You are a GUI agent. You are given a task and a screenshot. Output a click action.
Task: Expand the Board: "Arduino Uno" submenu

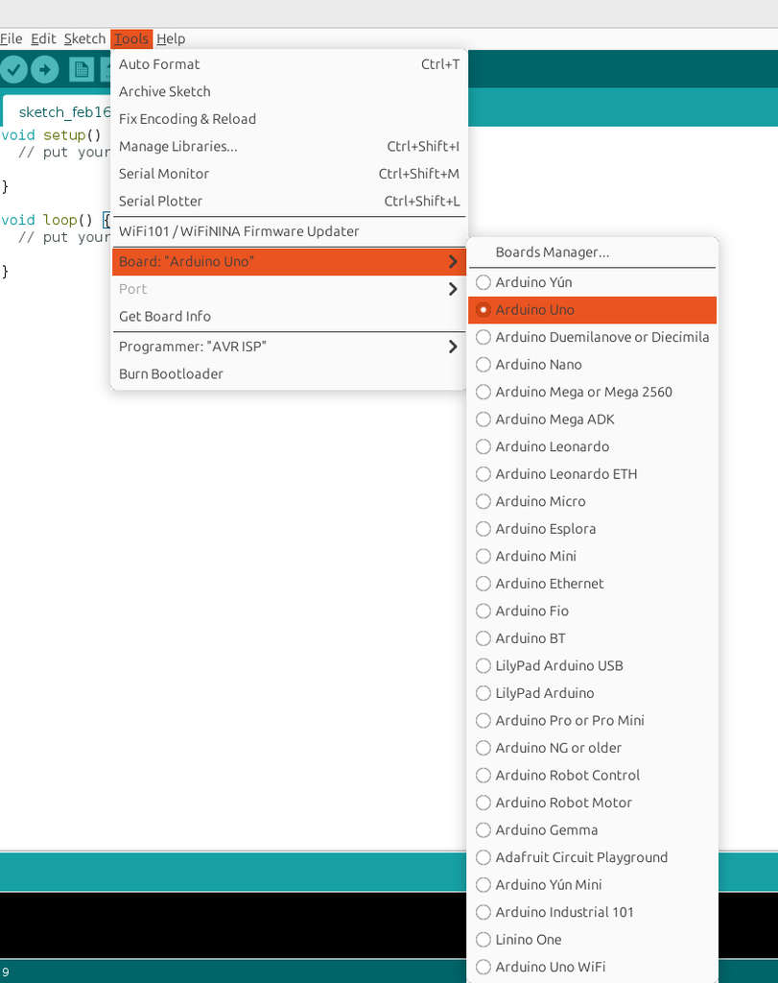(x=289, y=261)
